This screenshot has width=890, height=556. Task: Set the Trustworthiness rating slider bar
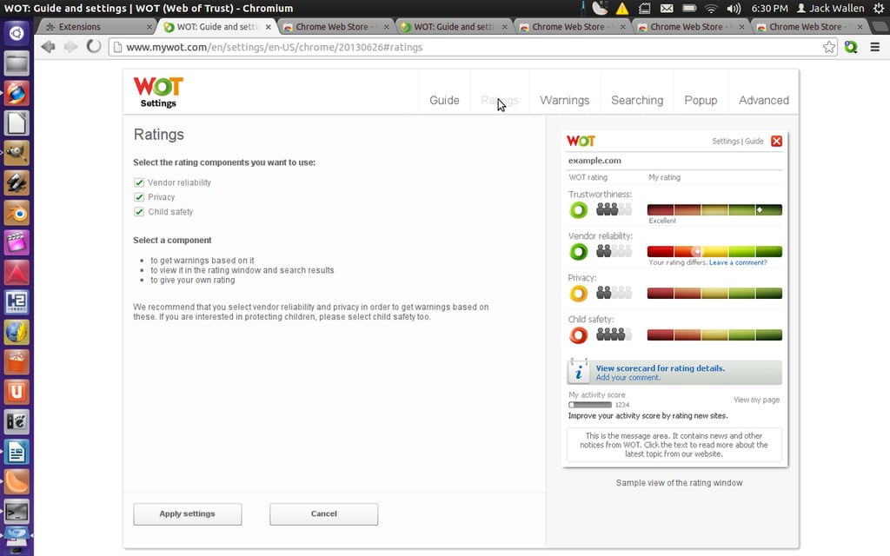(x=714, y=210)
